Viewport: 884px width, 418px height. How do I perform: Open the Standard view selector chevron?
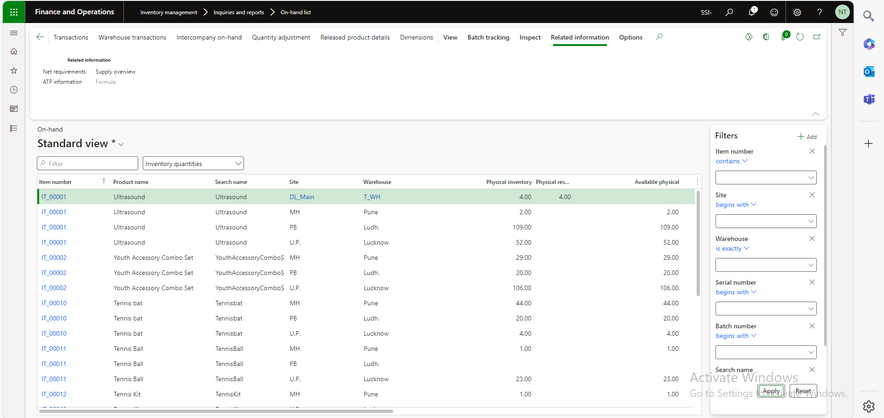click(x=121, y=144)
